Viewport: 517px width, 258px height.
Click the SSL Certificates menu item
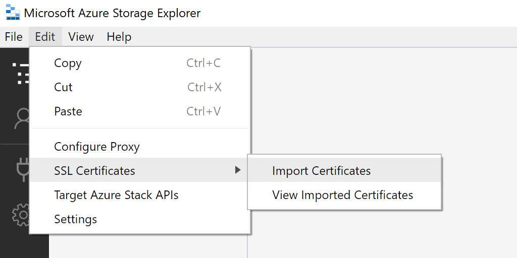pos(95,171)
